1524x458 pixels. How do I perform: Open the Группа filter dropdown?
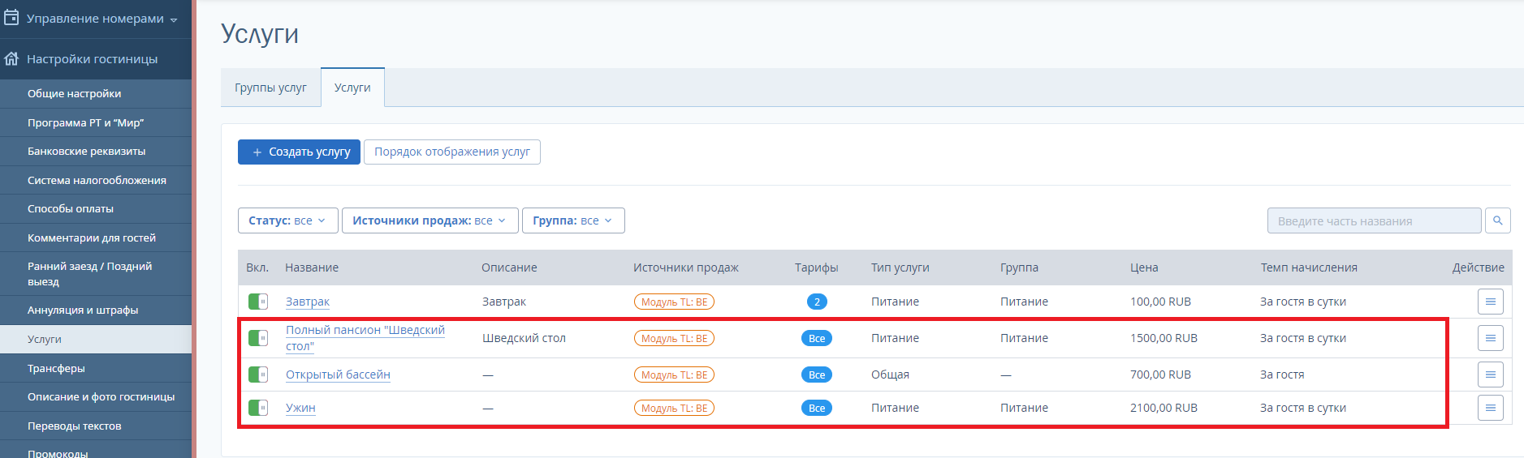573,220
